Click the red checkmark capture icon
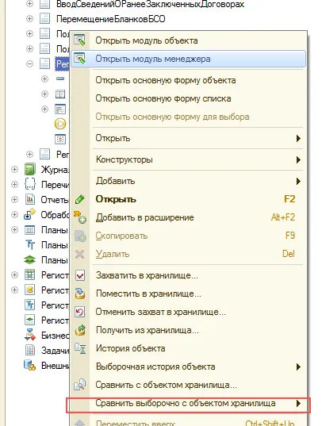 80,275
